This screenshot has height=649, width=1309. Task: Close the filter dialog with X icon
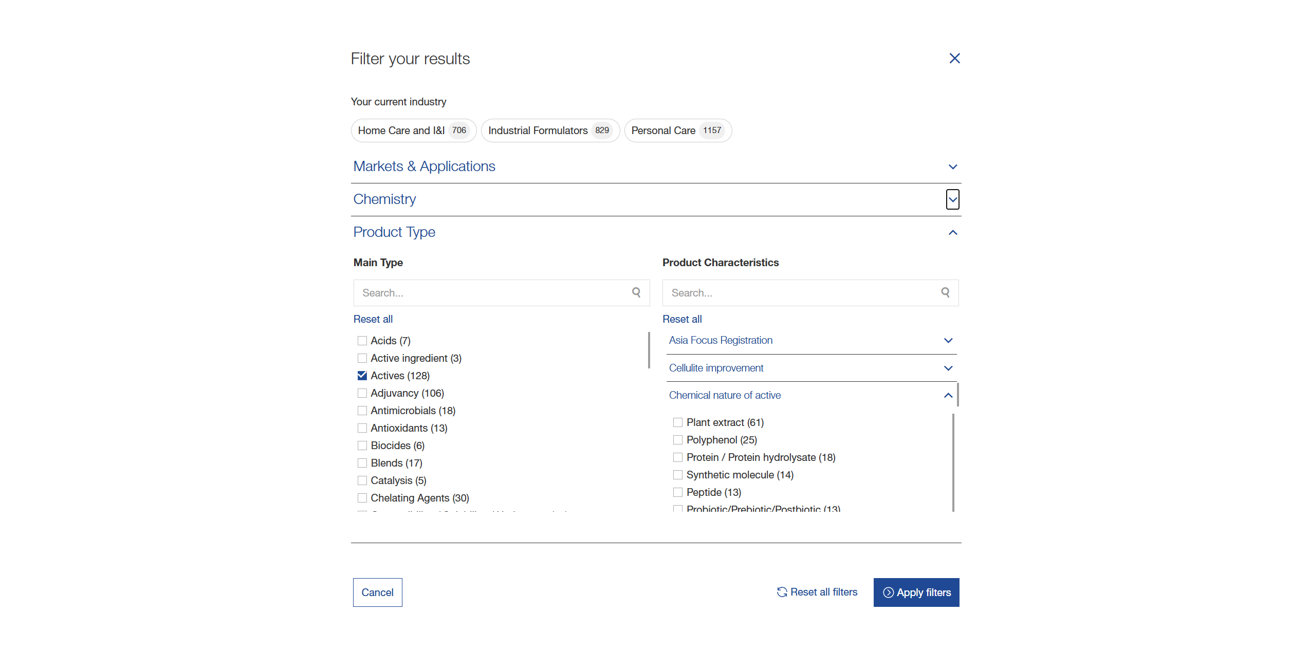954,59
